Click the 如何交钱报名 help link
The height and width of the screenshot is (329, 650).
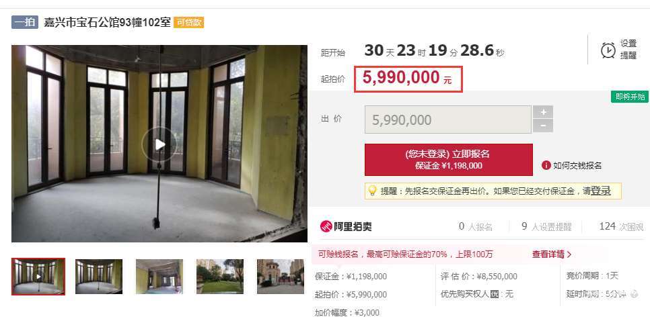click(577, 166)
